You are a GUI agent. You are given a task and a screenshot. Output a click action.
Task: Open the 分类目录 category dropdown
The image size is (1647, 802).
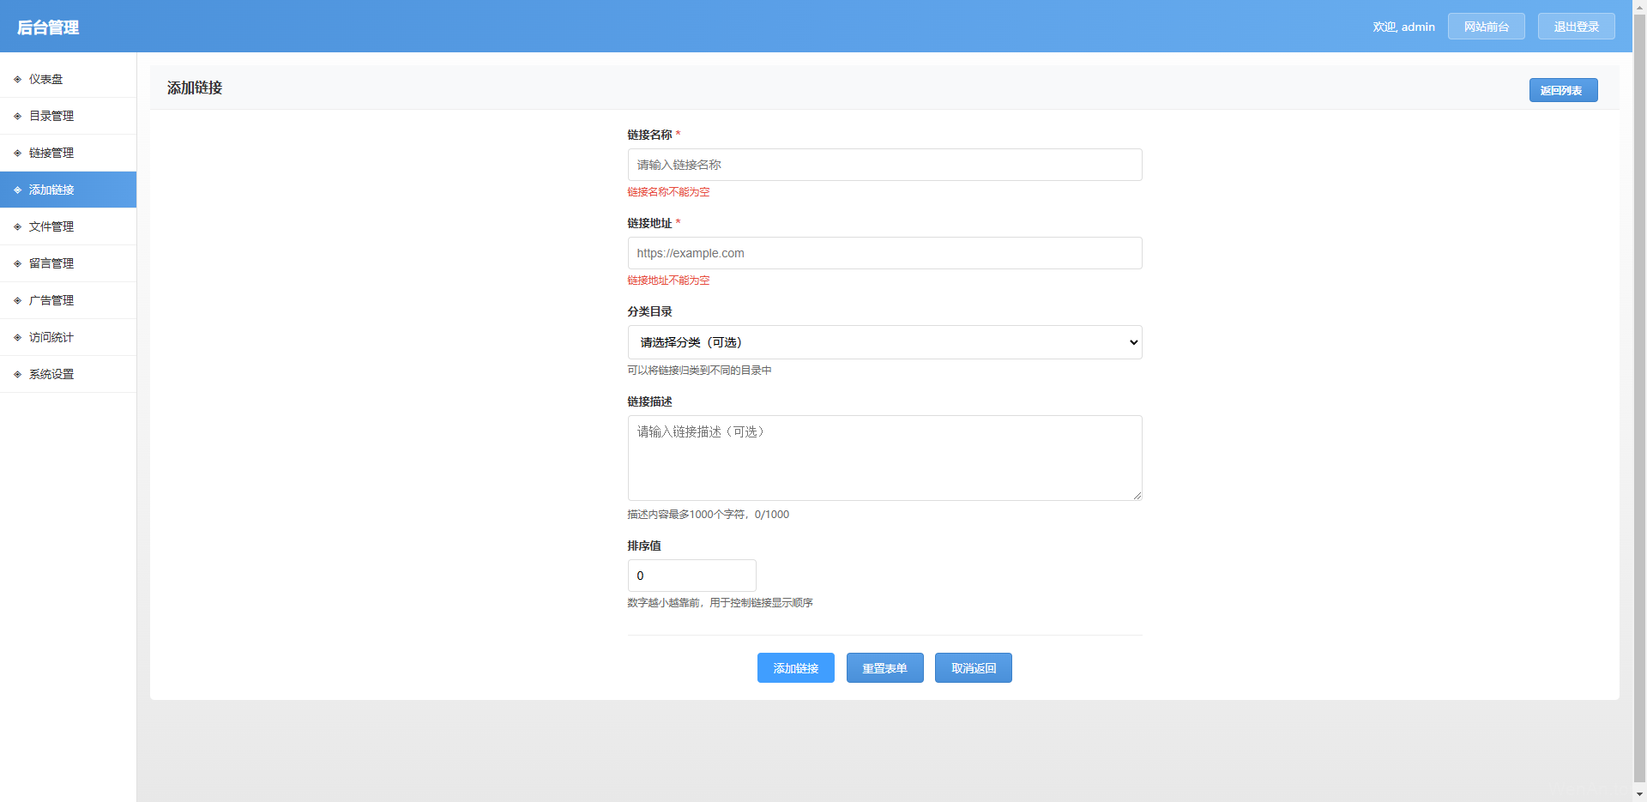point(884,342)
